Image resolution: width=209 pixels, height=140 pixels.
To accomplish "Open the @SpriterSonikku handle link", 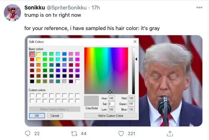I will click(67, 8).
